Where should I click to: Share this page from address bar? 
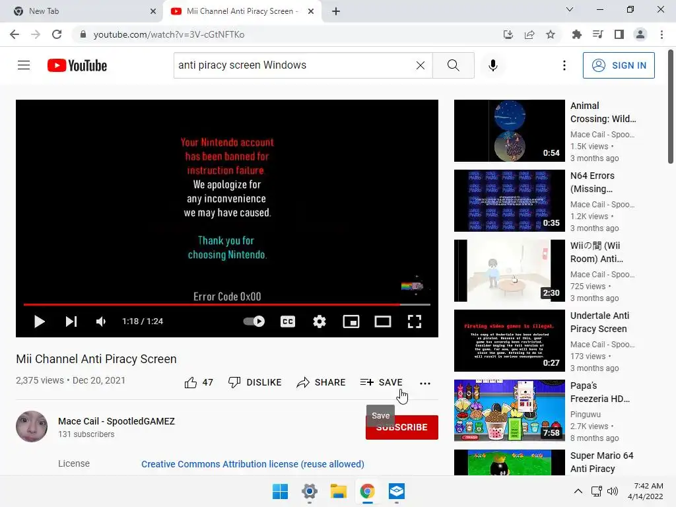(529, 34)
